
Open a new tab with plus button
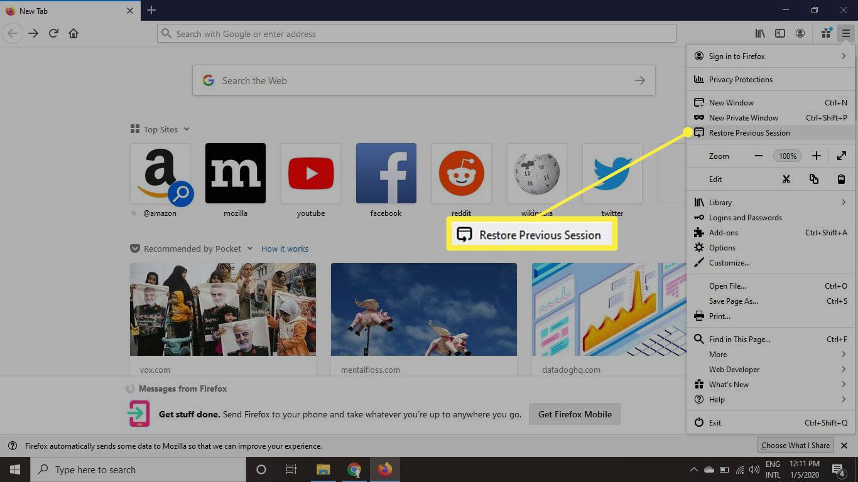point(151,10)
